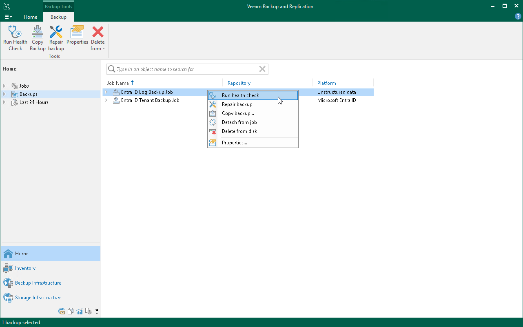
Task: Click the magnifier search icon
Action: pyautogui.click(x=111, y=69)
